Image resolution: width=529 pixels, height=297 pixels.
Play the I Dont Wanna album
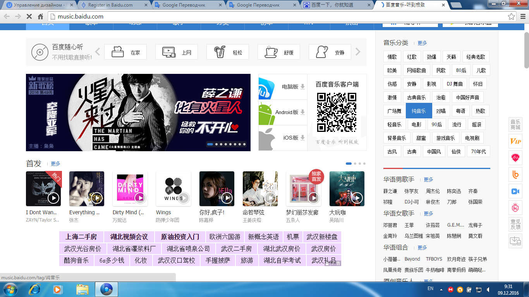point(53,198)
